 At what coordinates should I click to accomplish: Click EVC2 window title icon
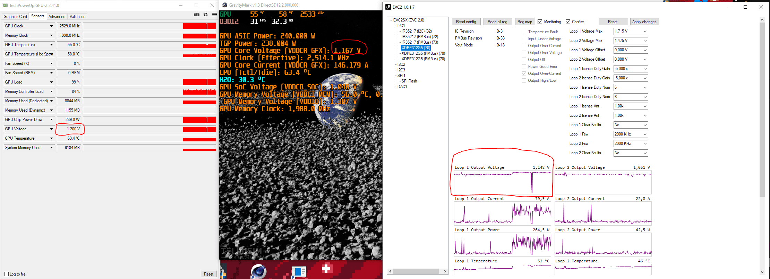point(388,7)
